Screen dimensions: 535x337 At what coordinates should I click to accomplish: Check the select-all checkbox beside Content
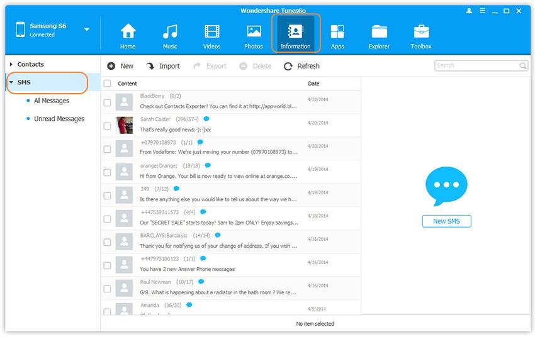coord(107,84)
